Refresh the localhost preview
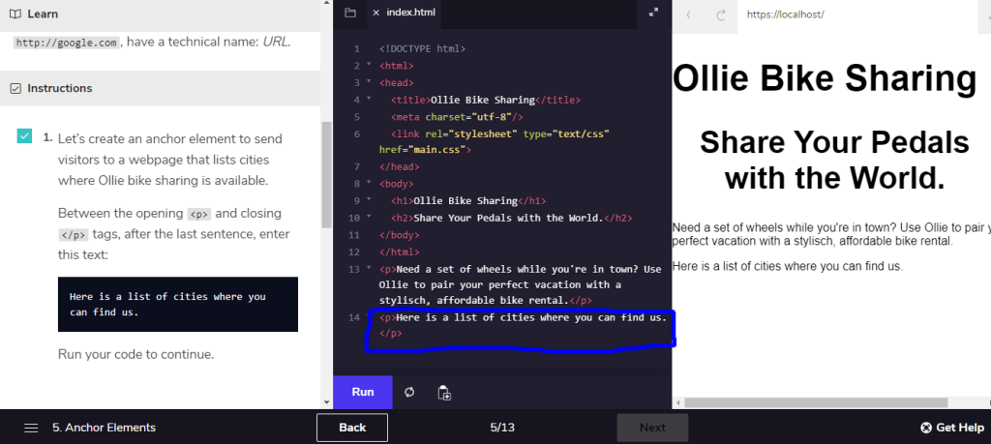The image size is (991, 444). 720,15
